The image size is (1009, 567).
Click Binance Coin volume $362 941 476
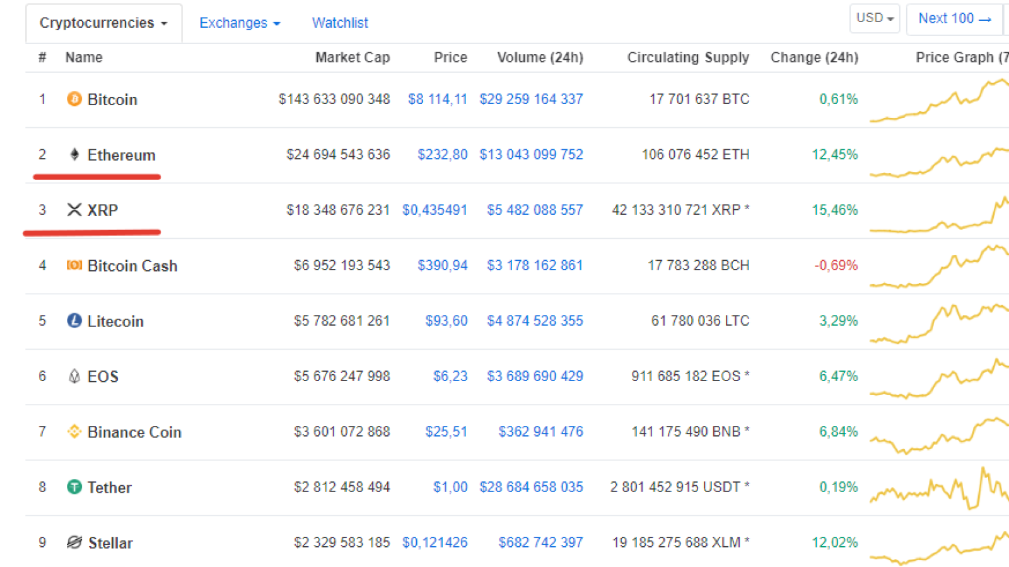541,432
